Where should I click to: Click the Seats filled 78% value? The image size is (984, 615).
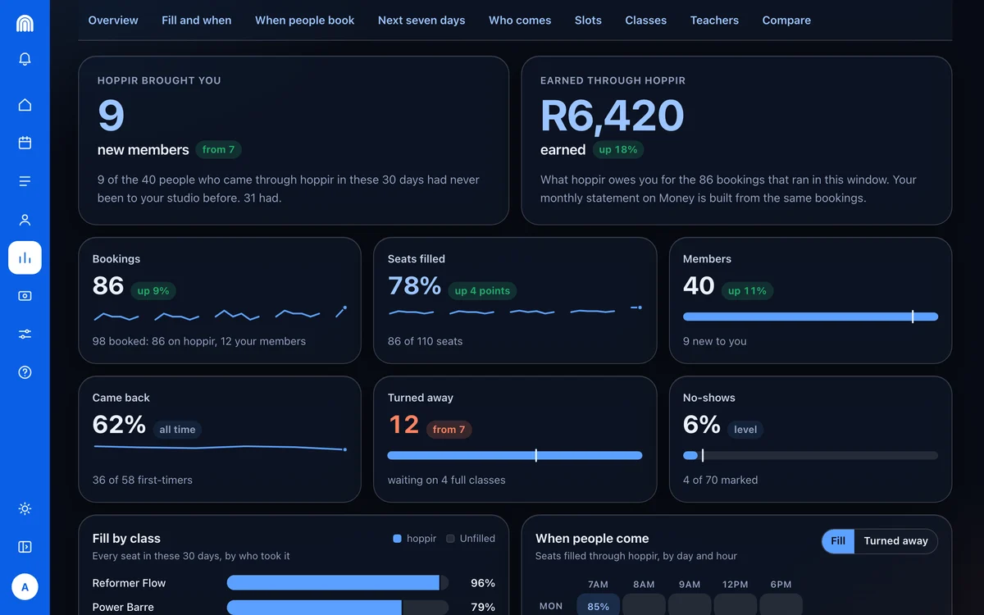[x=415, y=285]
